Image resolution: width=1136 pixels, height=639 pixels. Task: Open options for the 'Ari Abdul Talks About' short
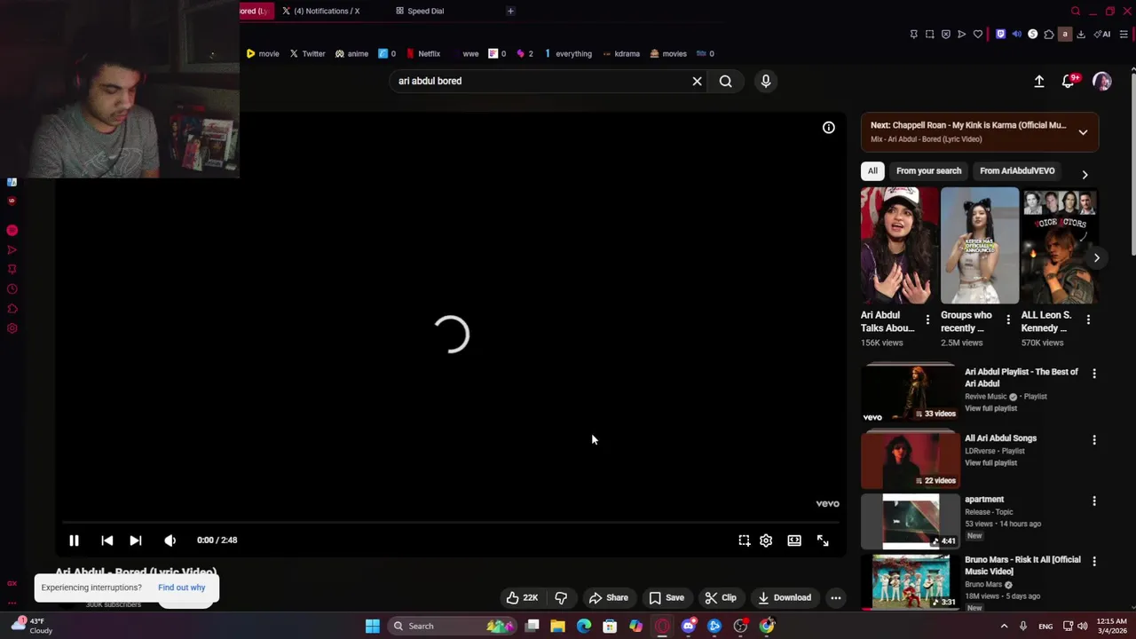[927, 319]
